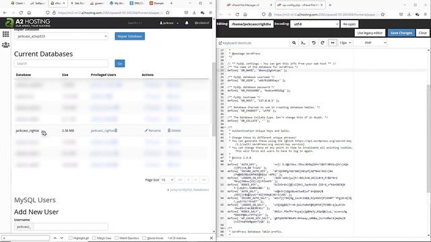The image size is (431, 242).
Task: Switch to the Domain tab
Action: pos(157,3)
